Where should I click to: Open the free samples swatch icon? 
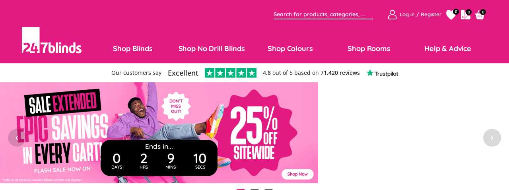click(465, 15)
